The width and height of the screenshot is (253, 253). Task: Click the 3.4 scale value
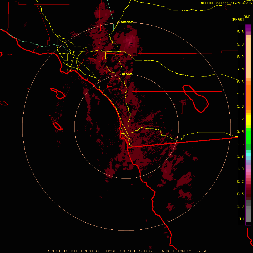[x=240, y=132]
